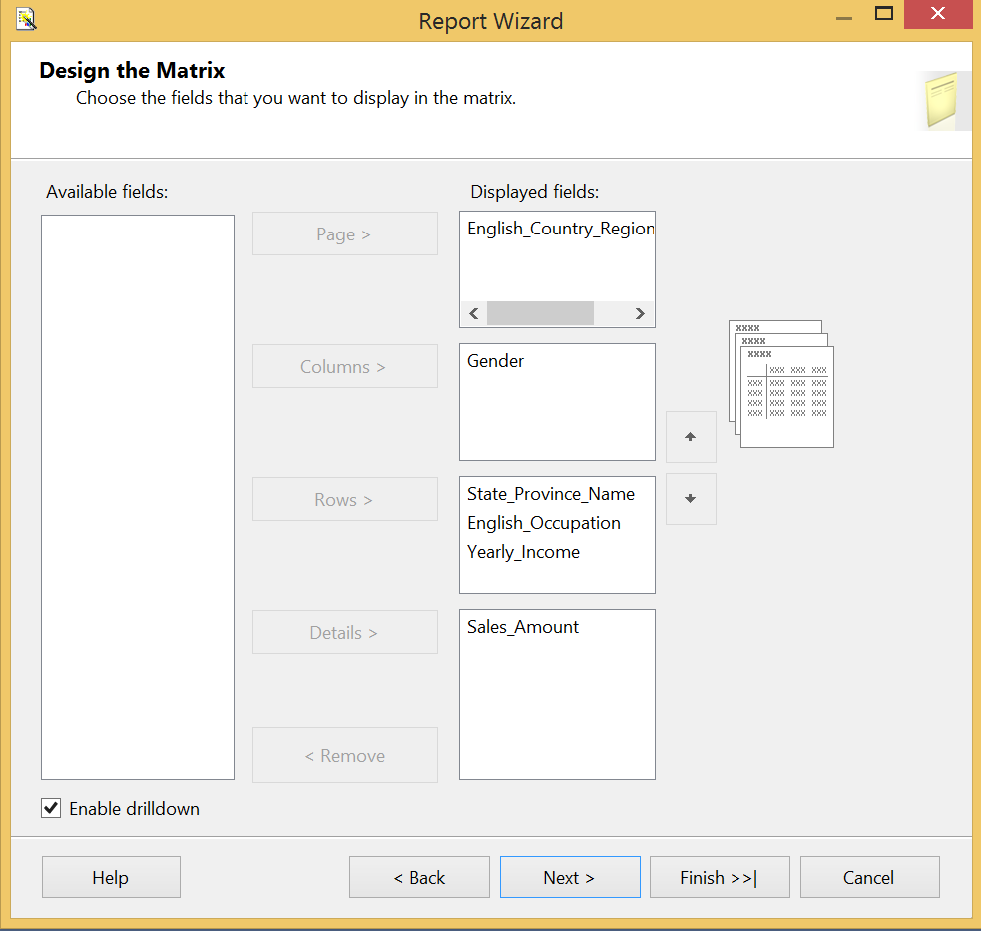
Task: Click the move down arrow button
Action: (691, 499)
